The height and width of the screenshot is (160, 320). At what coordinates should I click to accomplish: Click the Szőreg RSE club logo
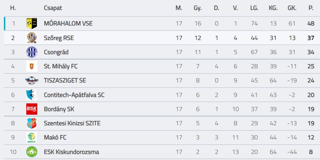(32, 38)
